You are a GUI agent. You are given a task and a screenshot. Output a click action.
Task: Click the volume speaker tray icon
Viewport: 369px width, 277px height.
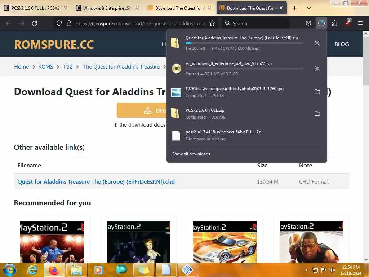[x=332, y=270]
